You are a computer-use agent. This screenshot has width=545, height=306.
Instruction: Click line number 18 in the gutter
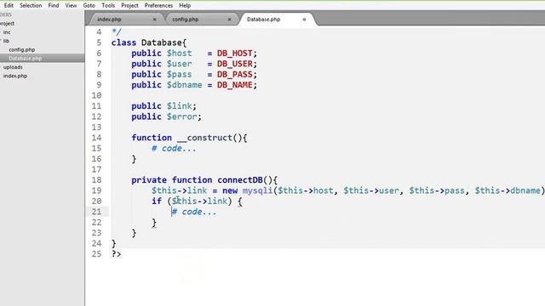[x=96, y=180]
